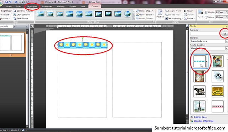
Task: Apply the oval picture style thumbnail
Action: pyautogui.click(x=127, y=14)
